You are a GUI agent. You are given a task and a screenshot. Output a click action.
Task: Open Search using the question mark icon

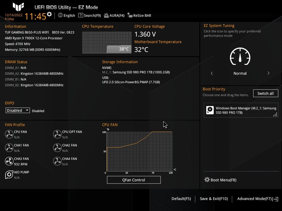pos(81,15)
